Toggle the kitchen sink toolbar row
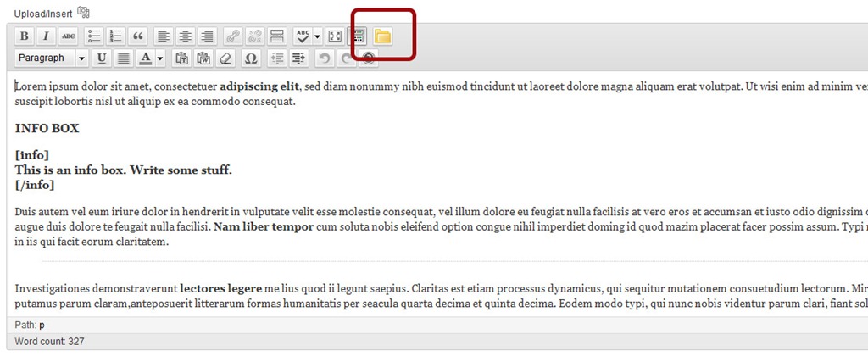The height and width of the screenshot is (362, 868). 358,36
